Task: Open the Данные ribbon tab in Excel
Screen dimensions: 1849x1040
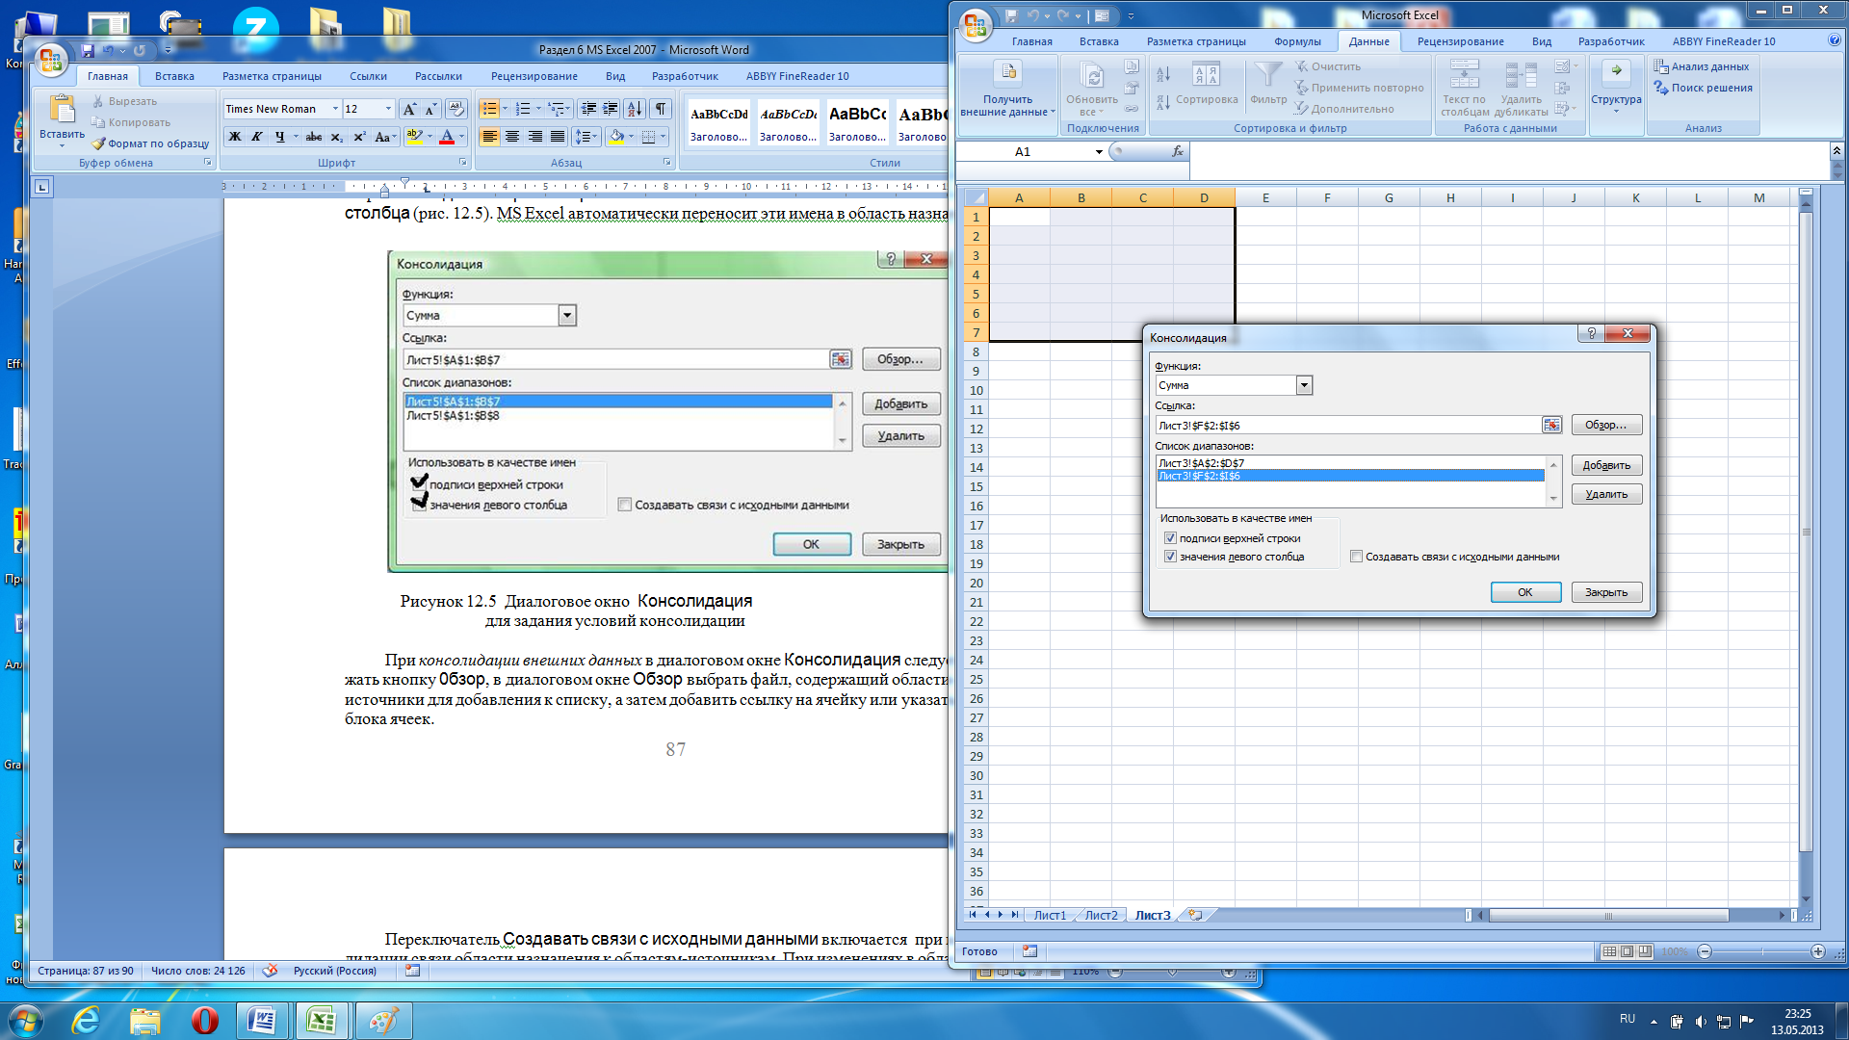Action: coord(1369,42)
